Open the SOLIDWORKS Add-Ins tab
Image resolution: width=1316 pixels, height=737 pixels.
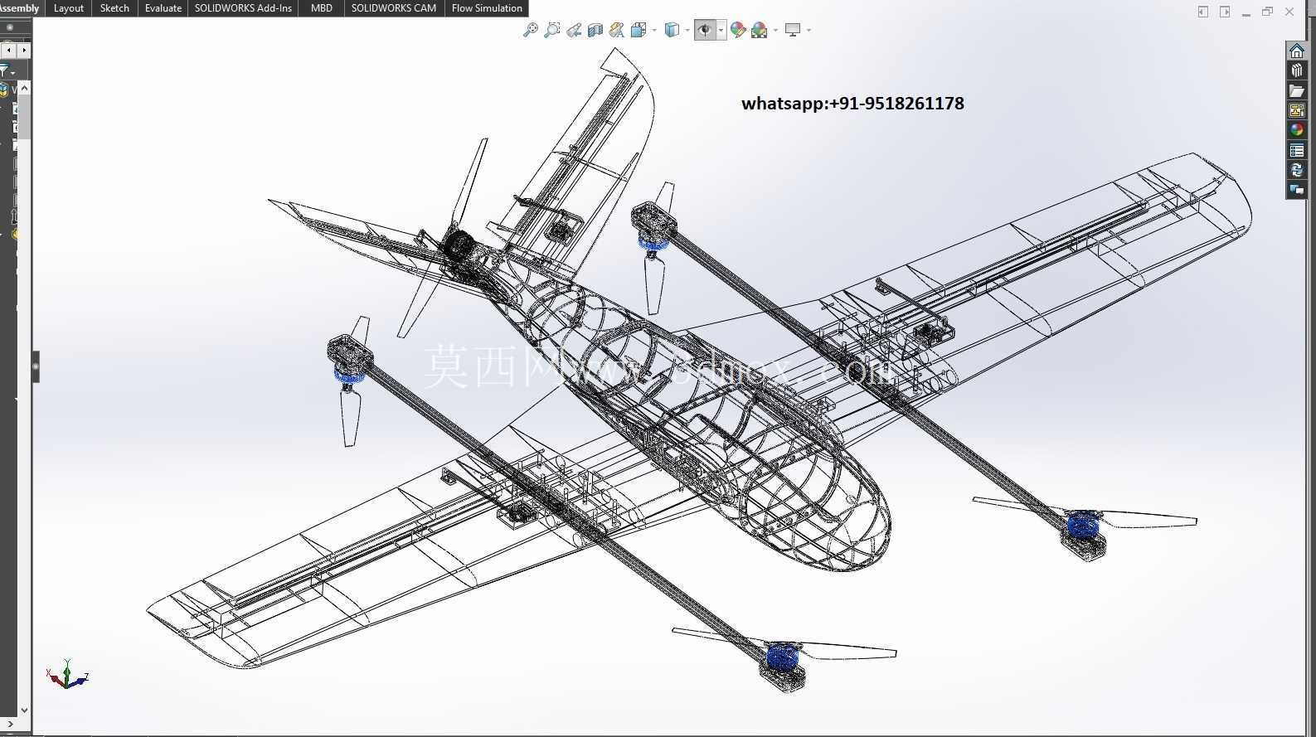tap(243, 8)
